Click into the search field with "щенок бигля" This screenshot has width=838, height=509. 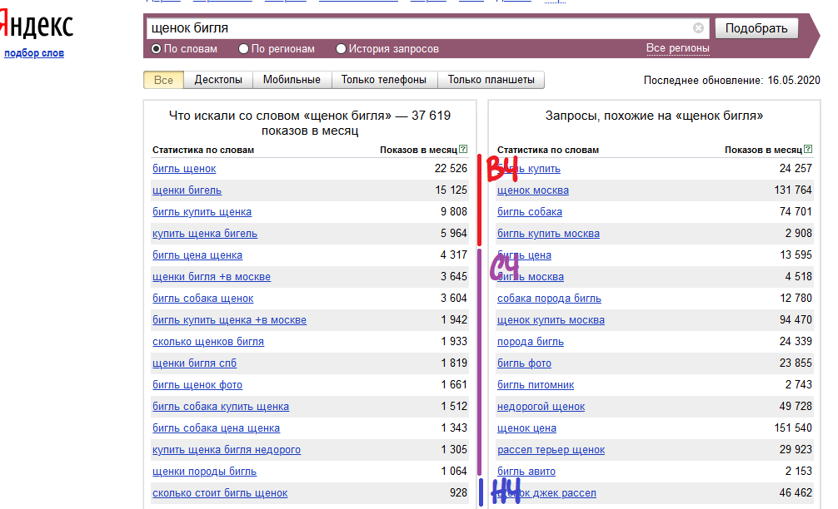click(x=417, y=28)
